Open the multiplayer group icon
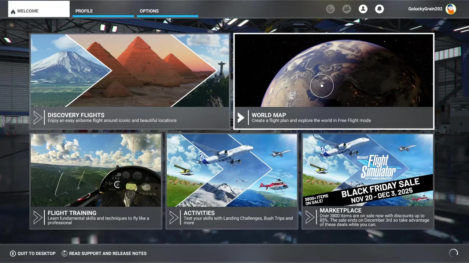 click(x=347, y=9)
